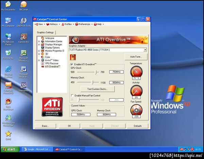The width and height of the screenshot is (204, 159).
Task: Open the Help menu
Action: point(99,24)
